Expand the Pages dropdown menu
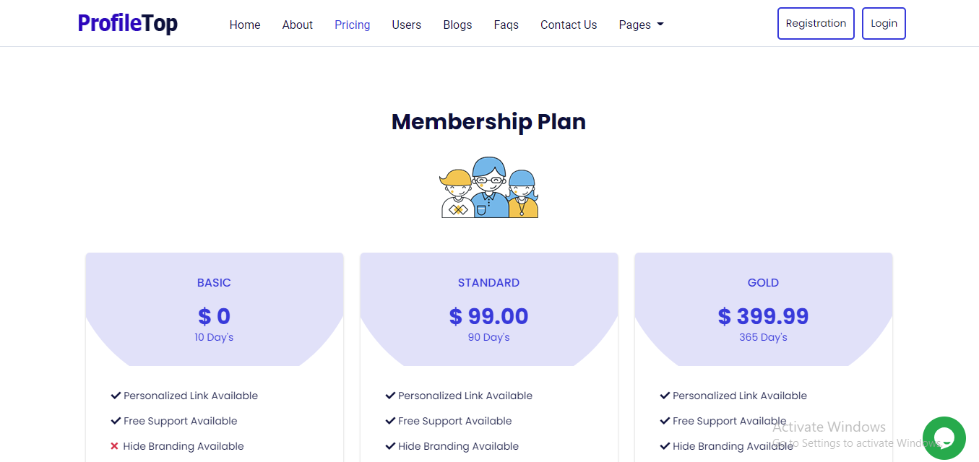The height and width of the screenshot is (462, 979). pos(641,25)
